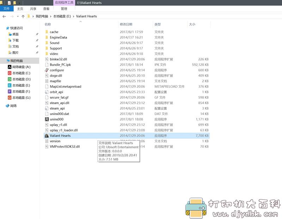Open local disk (F:) in sidebar
Image resolution: width=282 pixels, height=219 pixels.
(x=19, y=91)
